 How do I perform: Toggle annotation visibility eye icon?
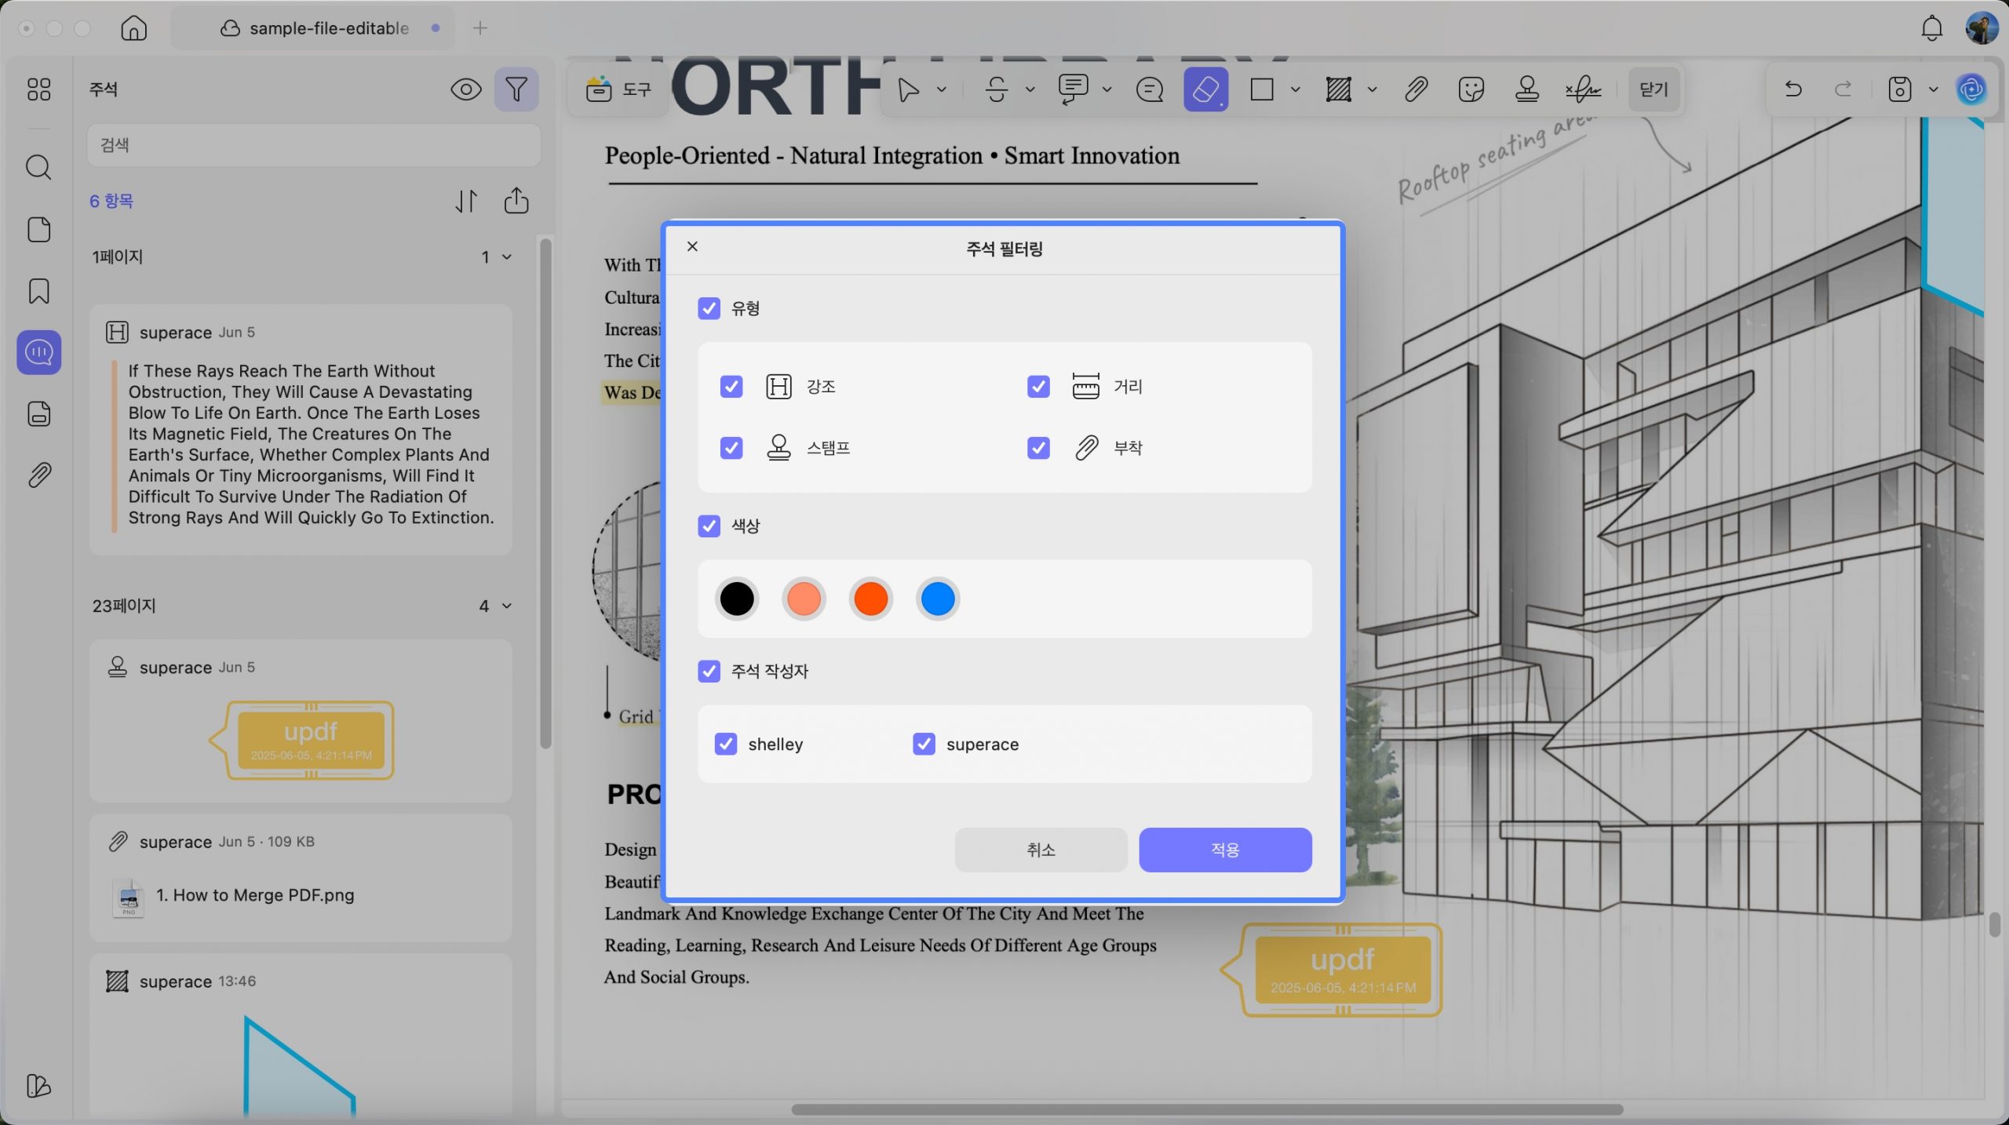tap(465, 89)
